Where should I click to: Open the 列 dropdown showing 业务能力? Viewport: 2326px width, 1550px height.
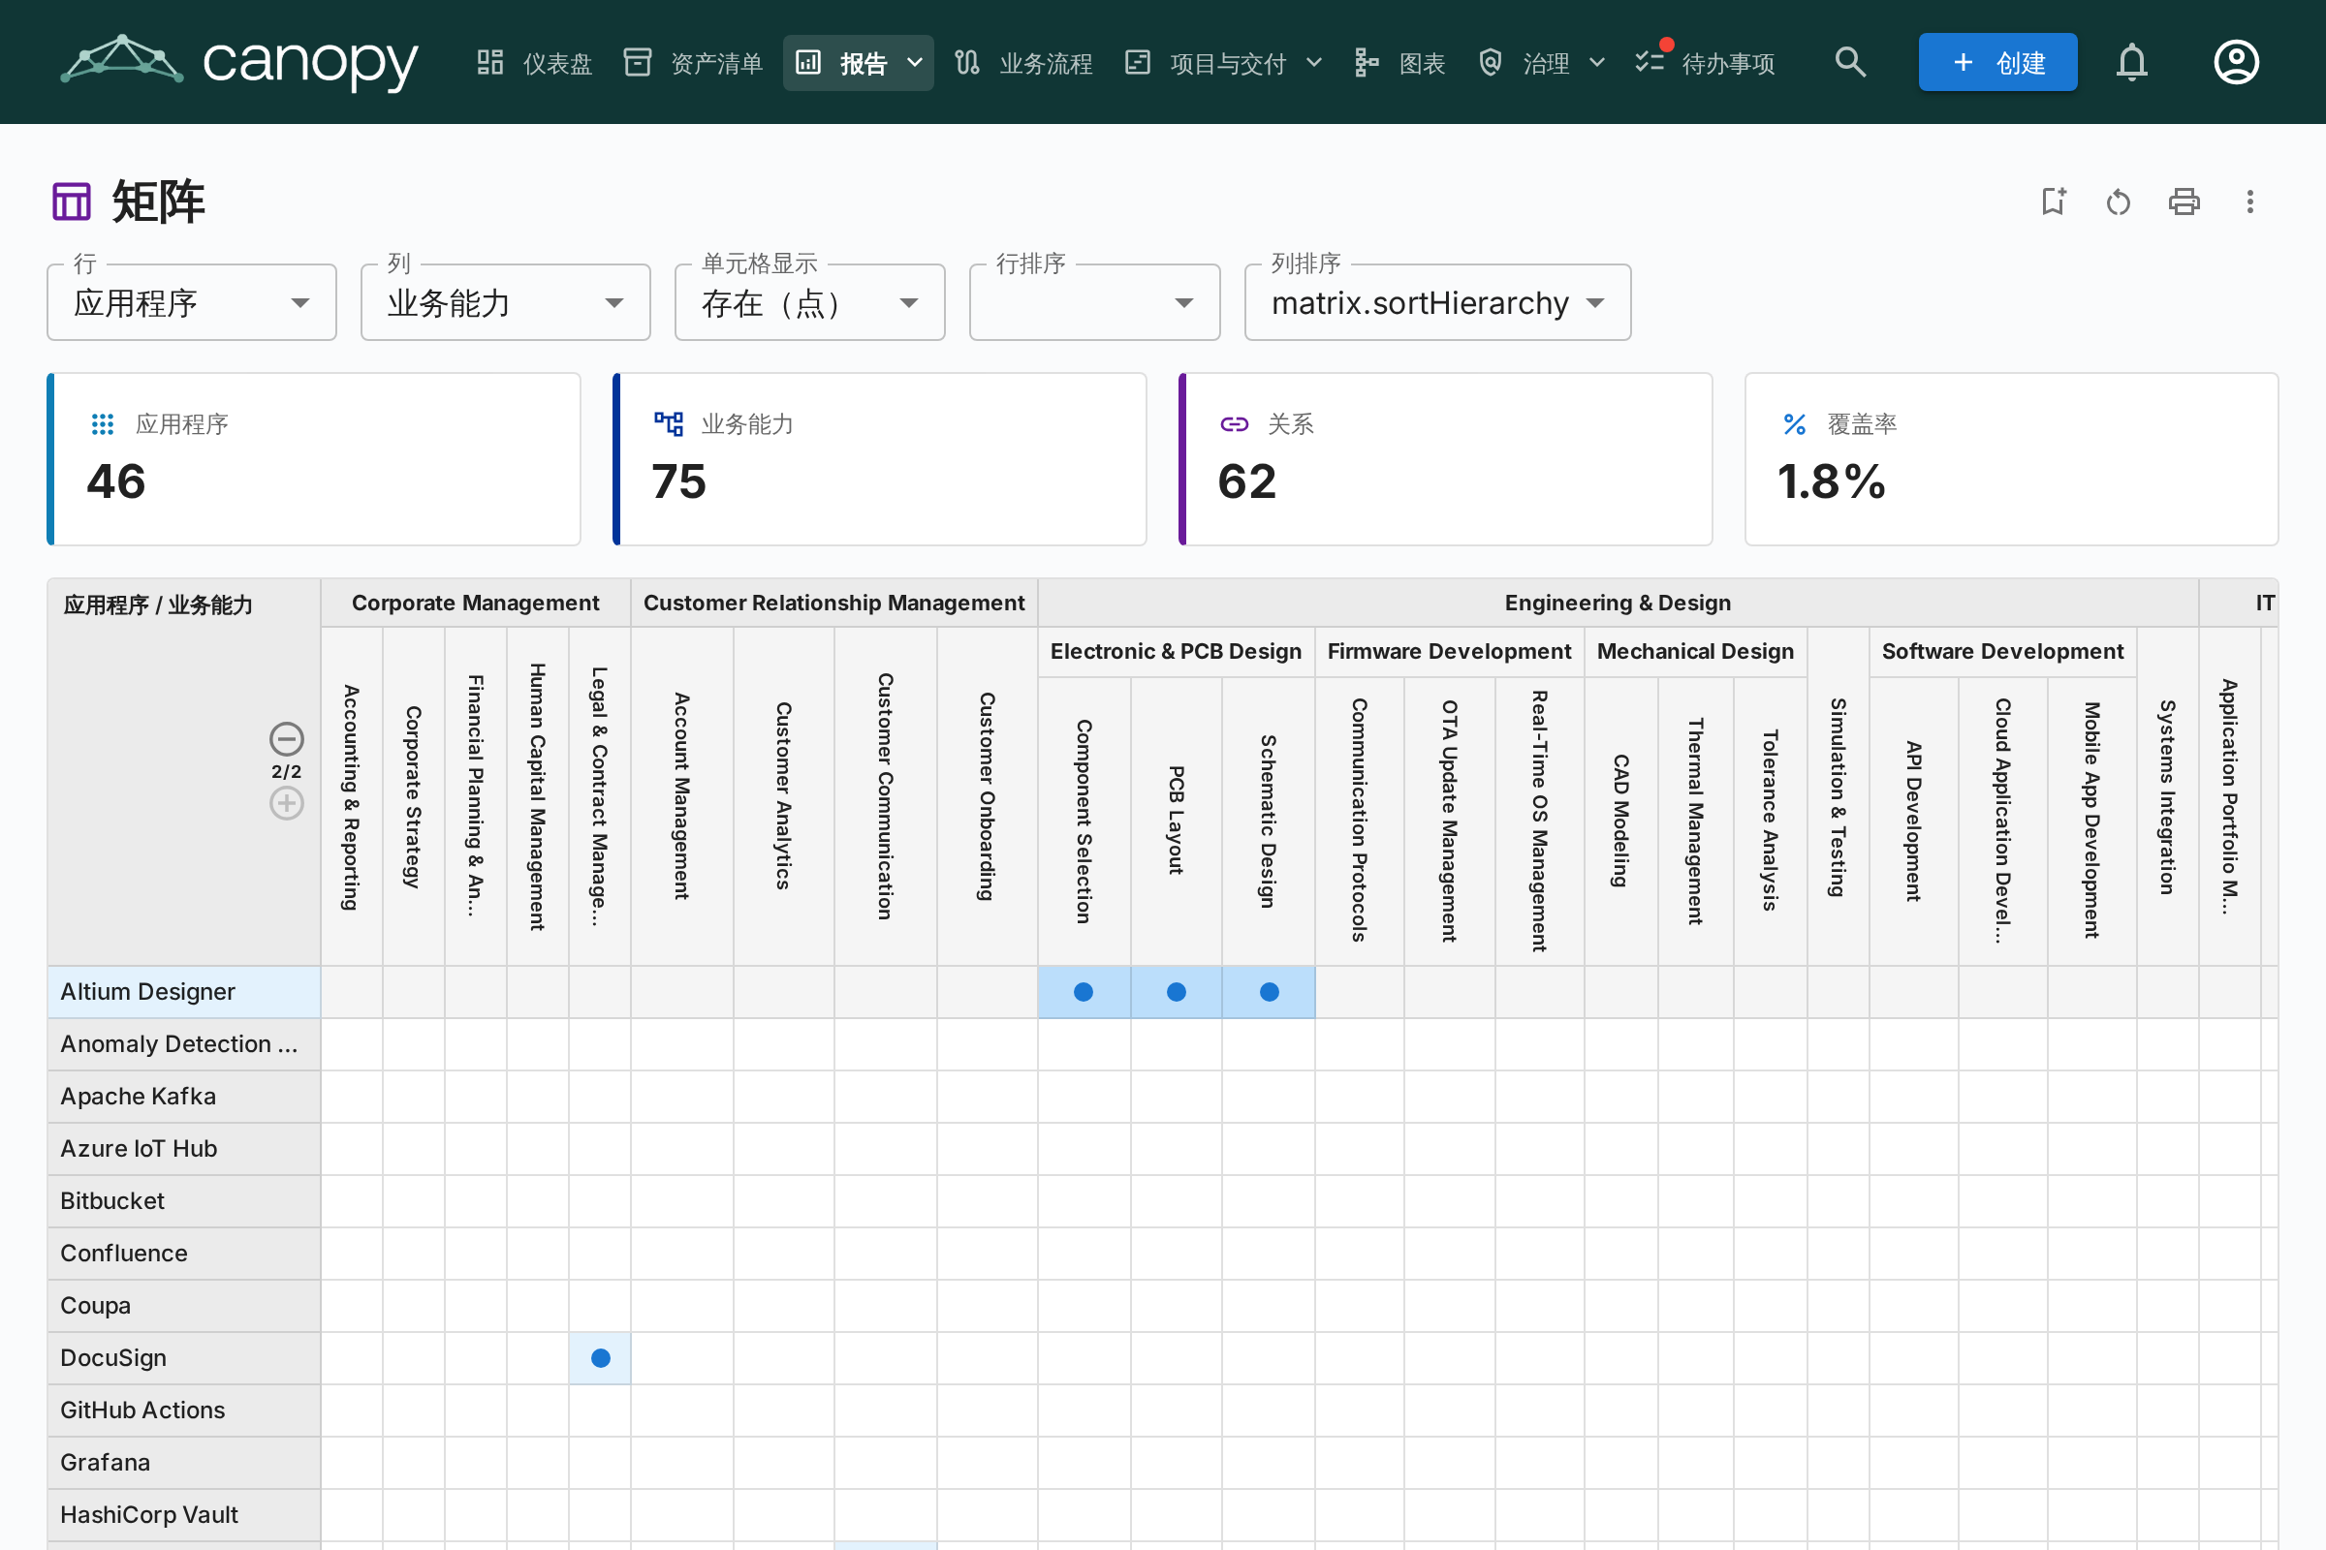(x=505, y=302)
